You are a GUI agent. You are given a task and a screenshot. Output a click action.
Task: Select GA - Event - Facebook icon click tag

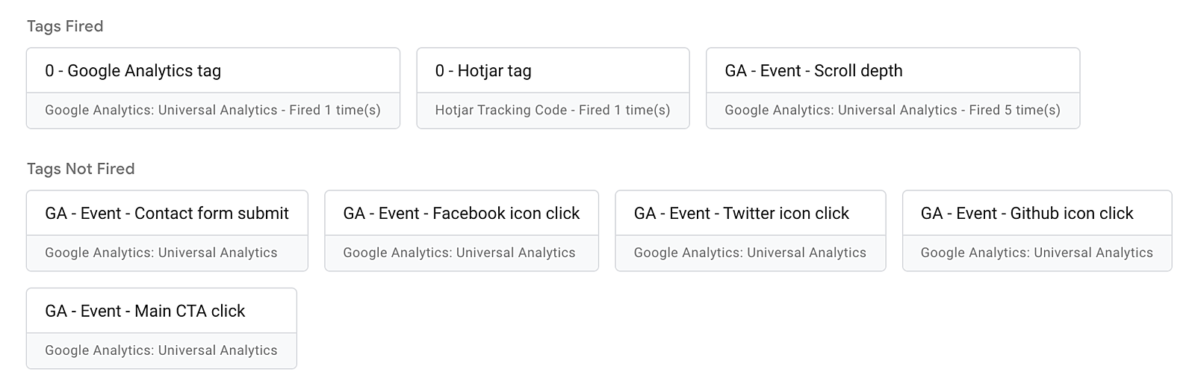click(x=461, y=214)
